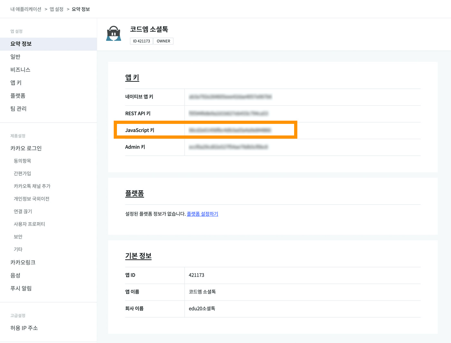Click the 고급설정 section label
Screen dimensions: 451x343
coord(18,316)
